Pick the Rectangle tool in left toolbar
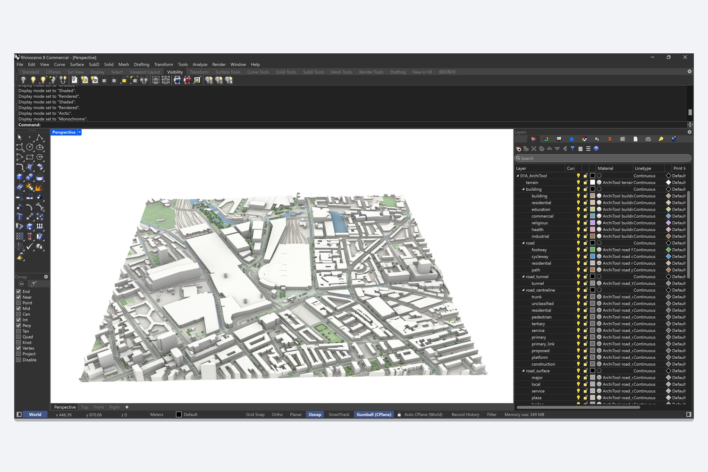 29,157
